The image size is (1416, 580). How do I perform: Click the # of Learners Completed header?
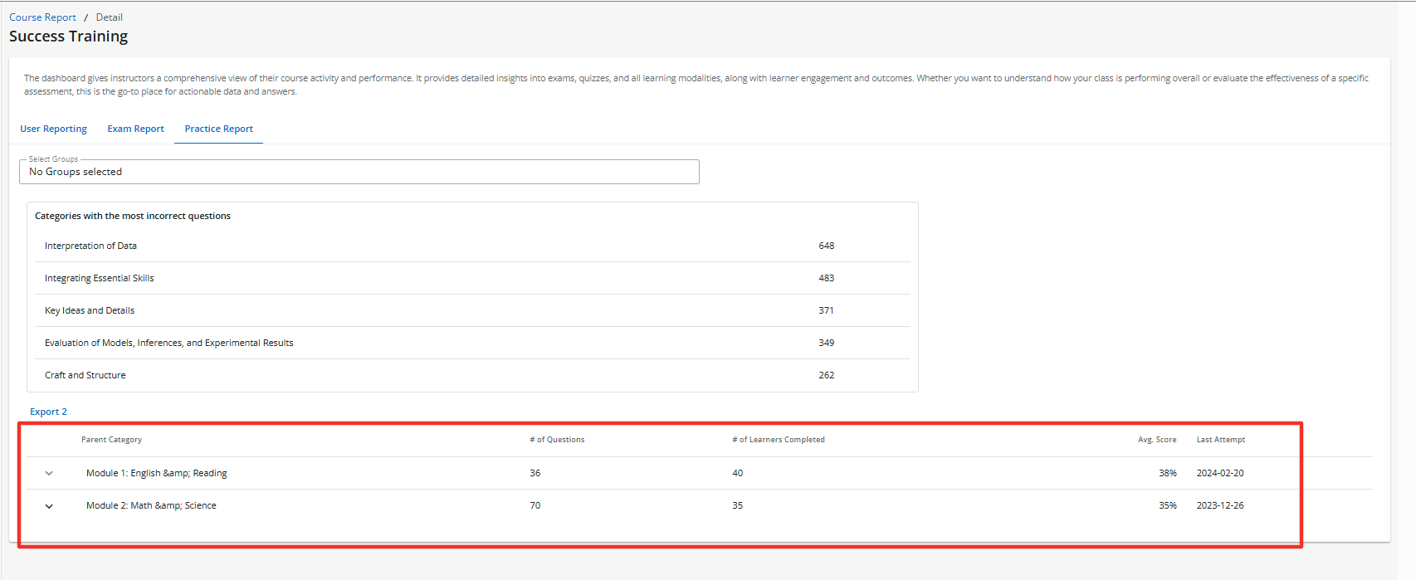pyautogui.click(x=778, y=440)
